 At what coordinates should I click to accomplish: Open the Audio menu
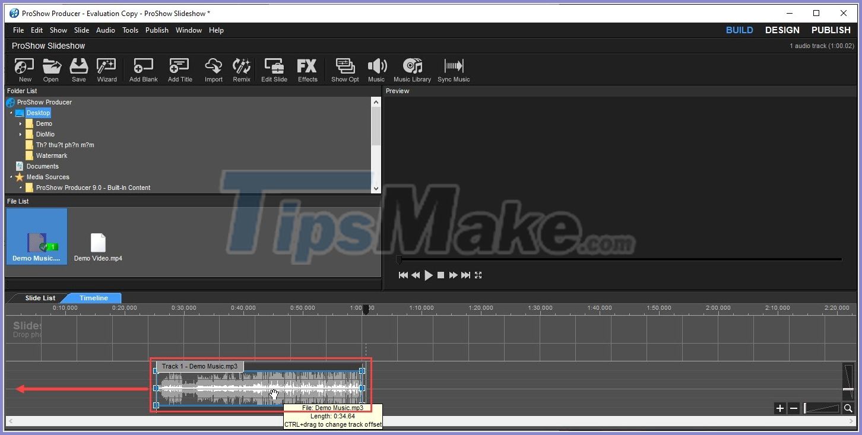pos(105,30)
